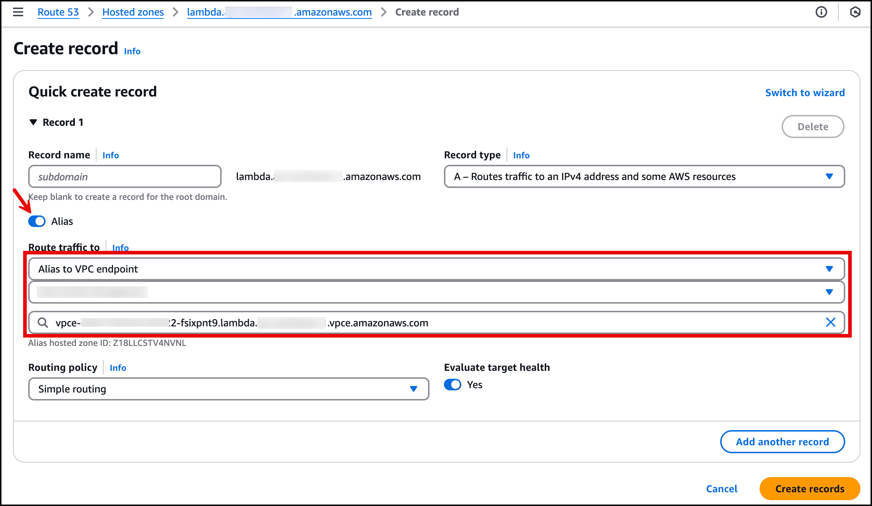Open Info link next to Routing policy
872x506 pixels.
[118, 368]
